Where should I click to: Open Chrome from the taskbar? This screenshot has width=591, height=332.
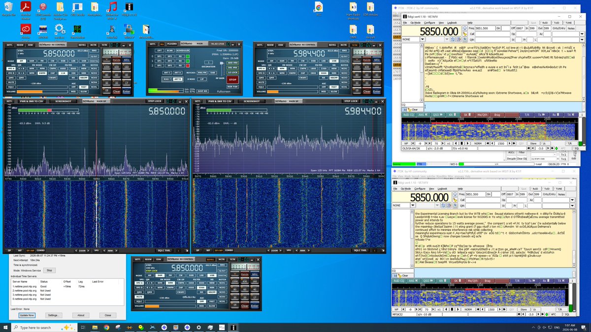[106, 327]
